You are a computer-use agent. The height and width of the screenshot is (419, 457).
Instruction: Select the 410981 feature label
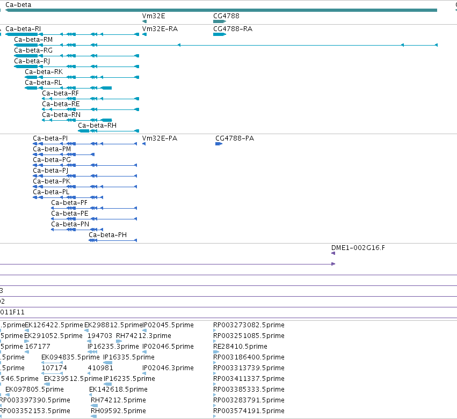(x=100, y=368)
